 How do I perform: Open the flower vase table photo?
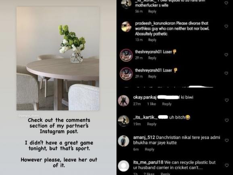coord(58,59)
